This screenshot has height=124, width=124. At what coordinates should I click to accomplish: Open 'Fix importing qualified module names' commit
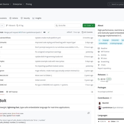[x=49, y=66]
